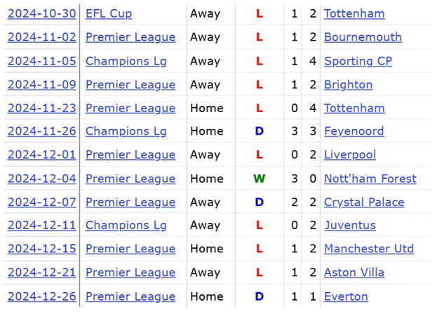Open the 2024-10-30 match date link
This screenshot has height=314, width=437.
[41, 13]
